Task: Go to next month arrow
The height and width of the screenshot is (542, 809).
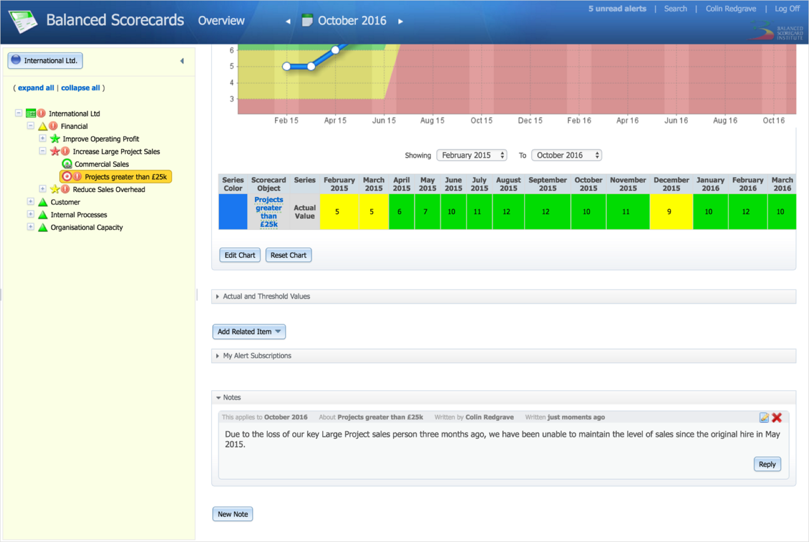Action: coord(400,21)
